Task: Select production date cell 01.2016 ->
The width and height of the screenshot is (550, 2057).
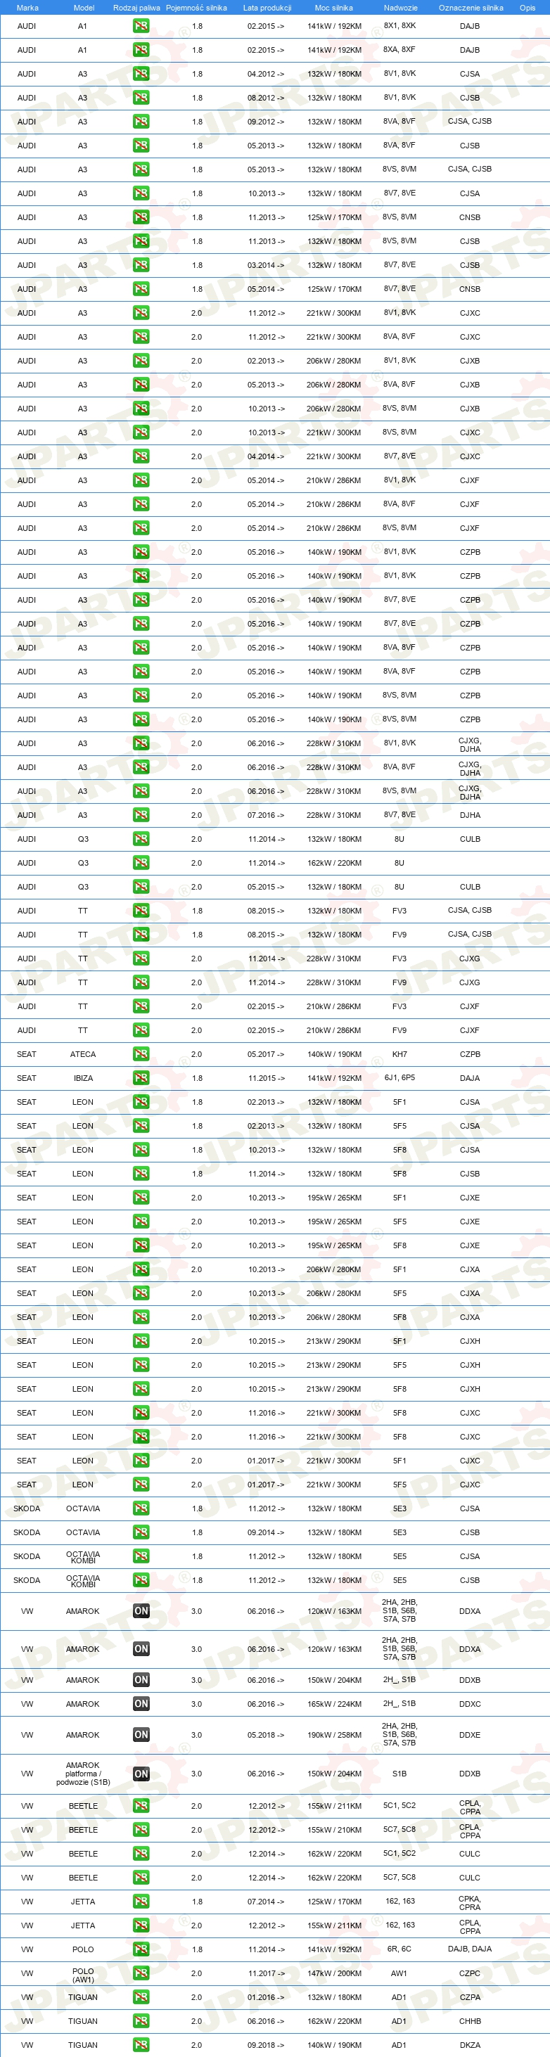Action: pyautogui.click(x=266, y=1997)
